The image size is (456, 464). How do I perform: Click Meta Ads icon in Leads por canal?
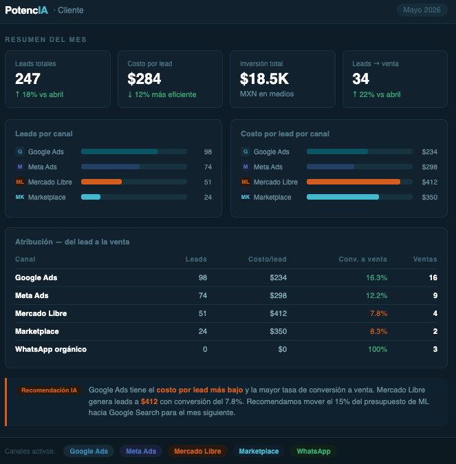pos(20,167)
